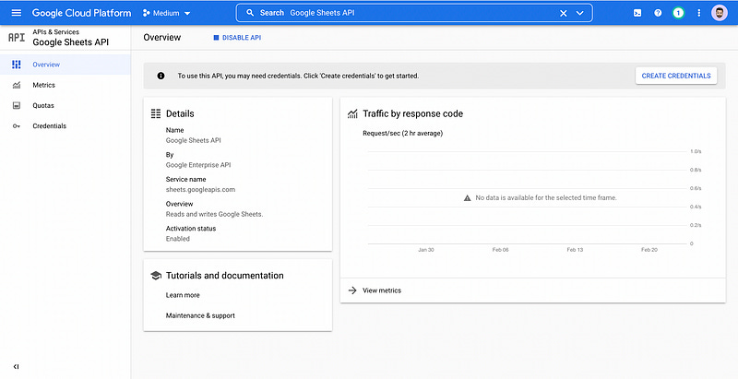Activate Cloud Shell terminal icon
Screen dimensions: 738x379
637,14
